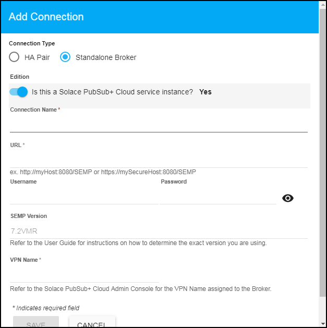The width and height of the screenshot is (327, 328).
Task: Select the Standalone Broker radio button
Action: click(65, 57)
